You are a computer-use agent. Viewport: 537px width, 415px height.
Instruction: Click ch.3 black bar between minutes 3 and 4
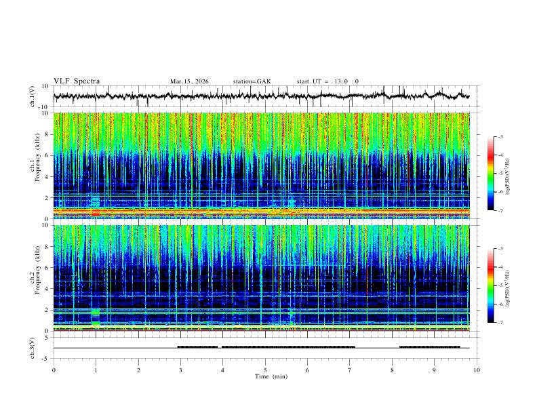pos(197,347)
